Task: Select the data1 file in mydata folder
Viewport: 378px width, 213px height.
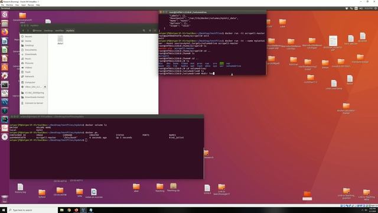Action: click(60, 40)
